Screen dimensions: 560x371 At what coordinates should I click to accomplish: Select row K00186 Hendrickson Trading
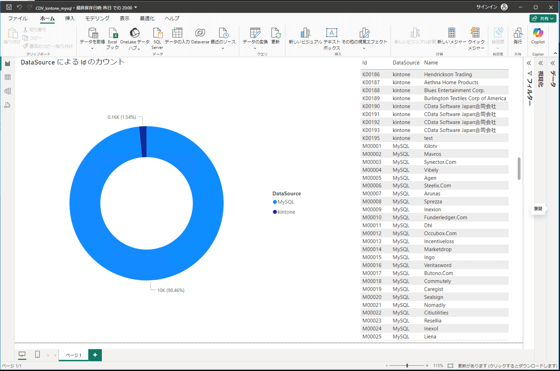(435, 74)
